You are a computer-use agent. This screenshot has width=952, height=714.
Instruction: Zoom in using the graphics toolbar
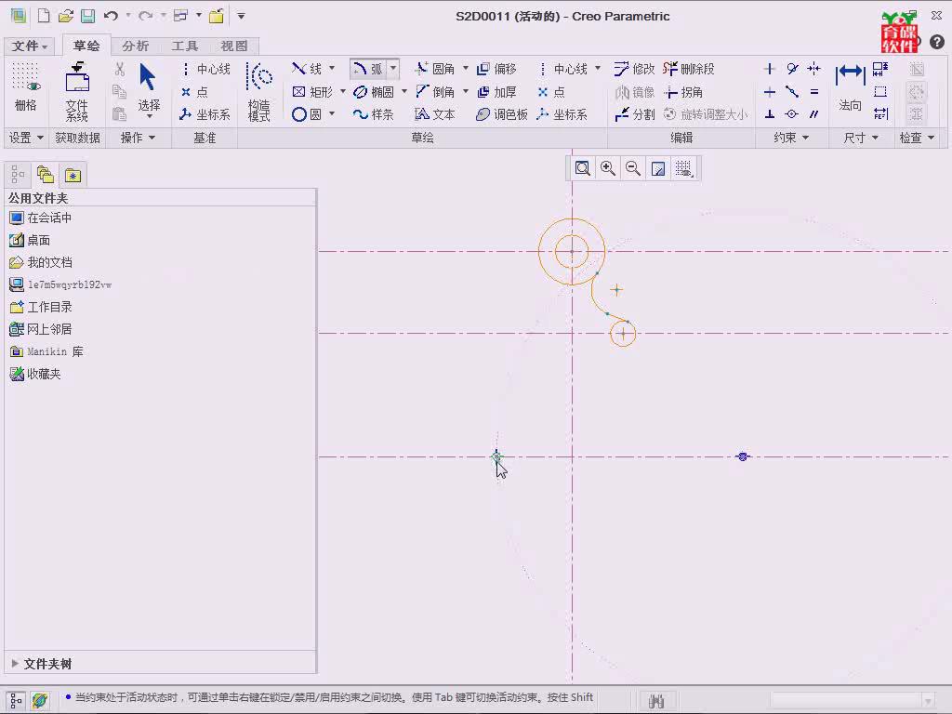(x=608, y=168)
